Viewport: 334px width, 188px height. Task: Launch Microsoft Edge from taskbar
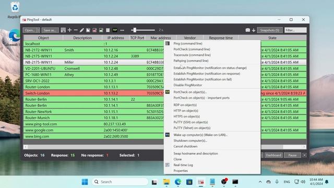click(178, 182)
